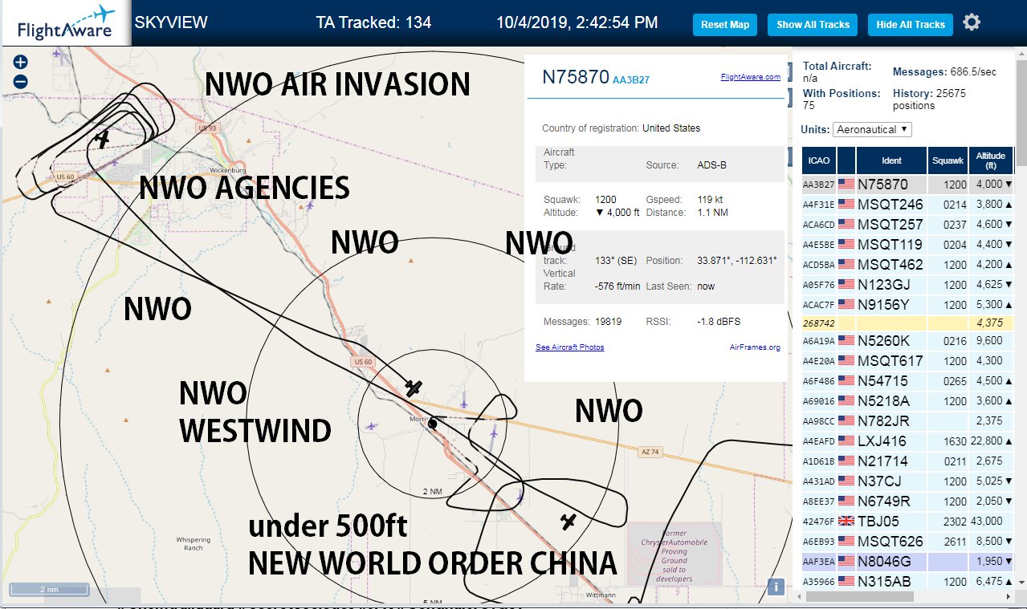
Task: Select the row with ICAO 268742
Action: coord(907,323)
